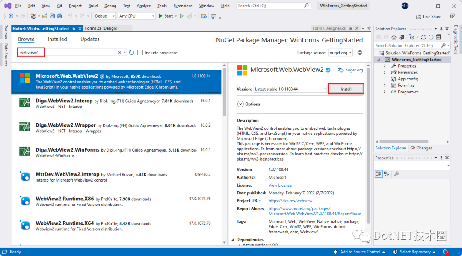
Task: Collapse the WinForms_GettingStarted project node
Action: pos(379,60)
